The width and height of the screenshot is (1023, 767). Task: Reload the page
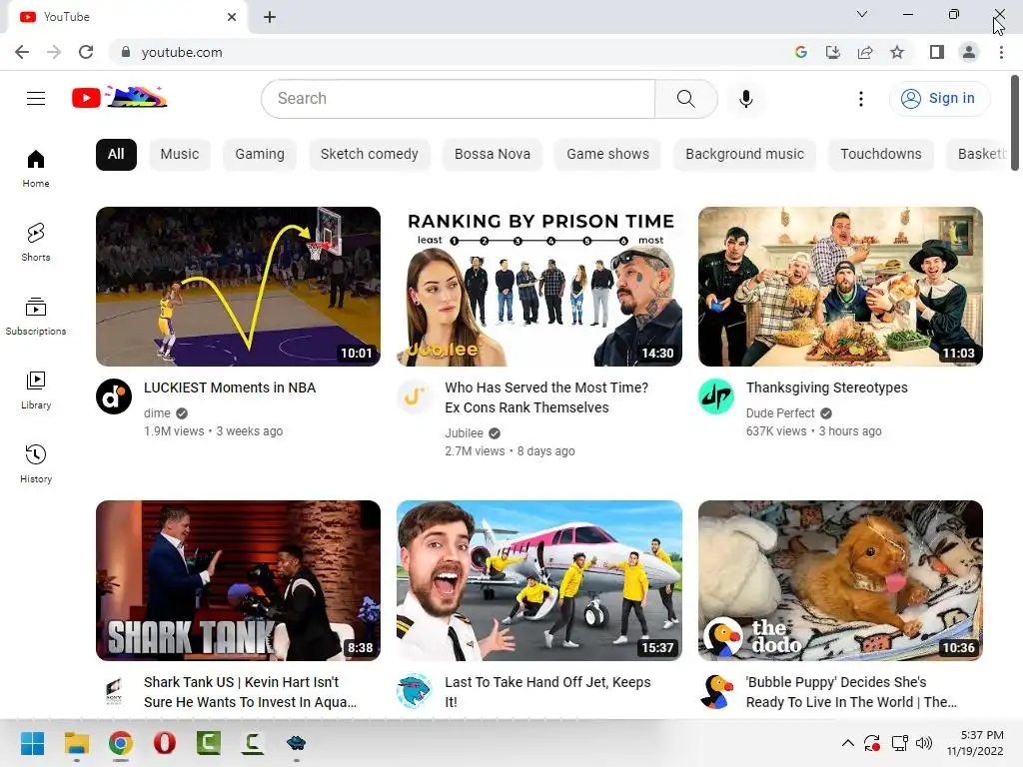click(86, 52)
